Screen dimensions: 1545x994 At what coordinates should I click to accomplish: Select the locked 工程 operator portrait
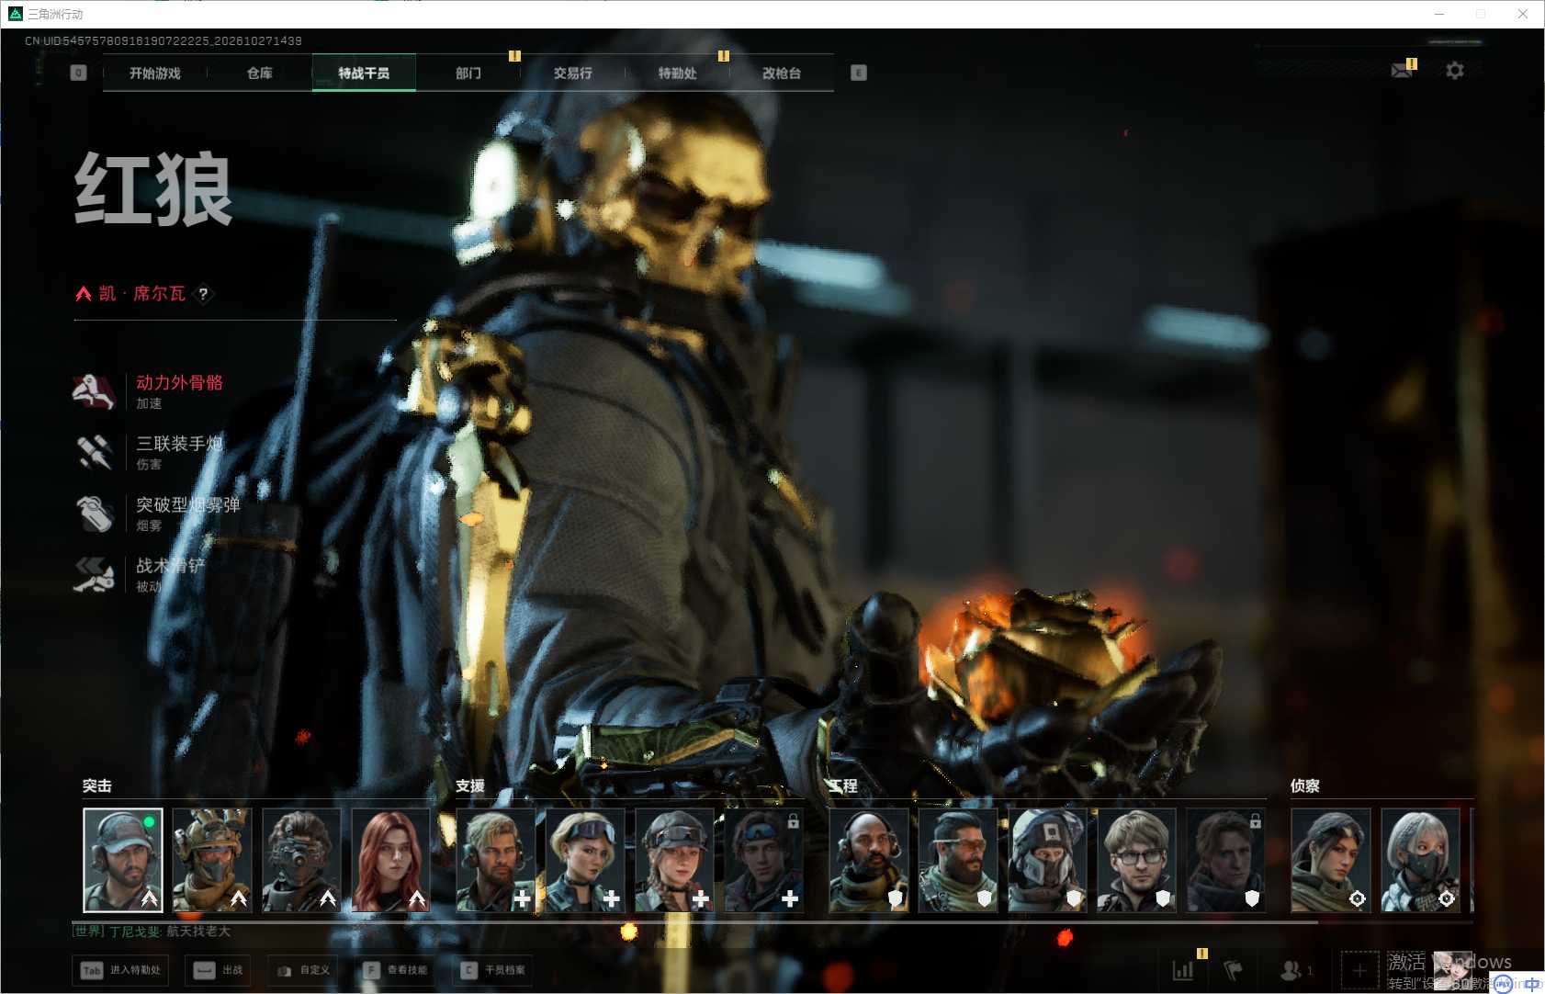(1225, 860)
